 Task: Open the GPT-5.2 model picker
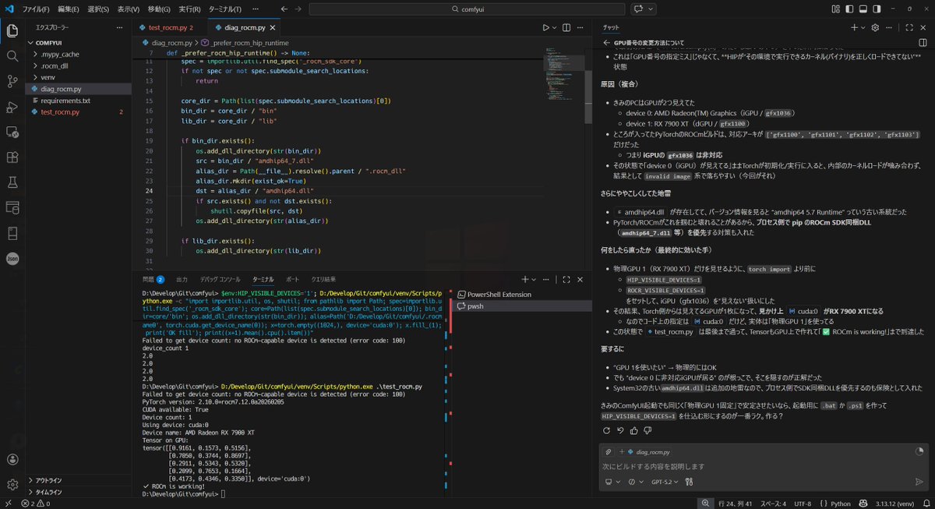point(663,482)
